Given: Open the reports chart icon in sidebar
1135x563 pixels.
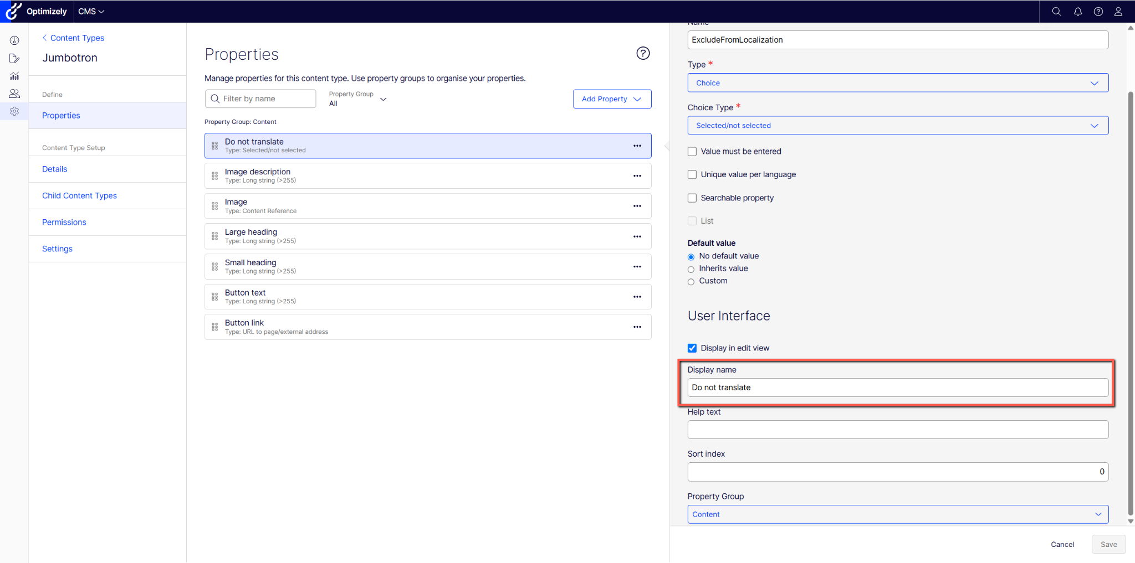Looking at the screenshot, I should pyautogui.click(x=14, y=76).
